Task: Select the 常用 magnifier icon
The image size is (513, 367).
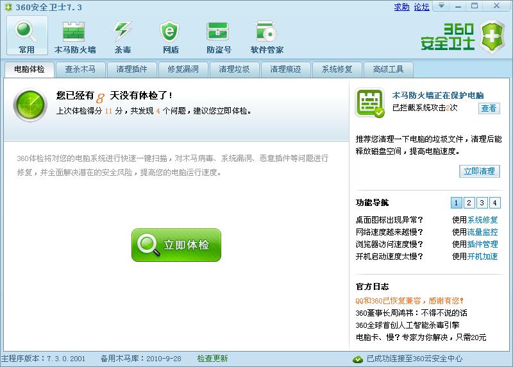Action: click(x=26, y=31)
